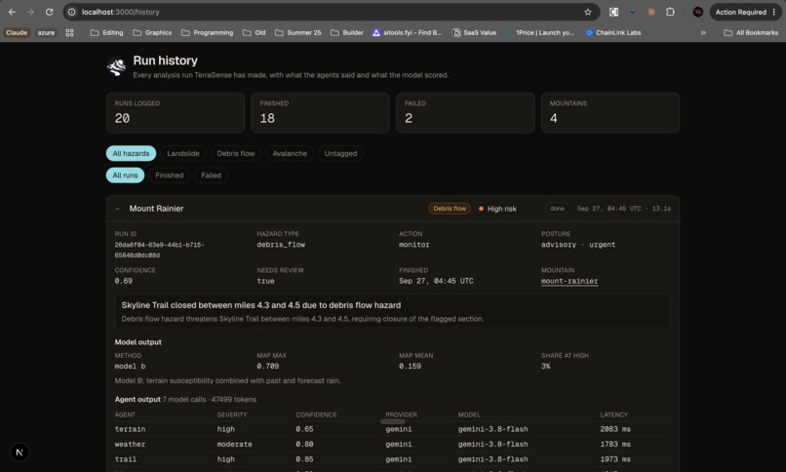Viewport: 786px width, 472px height.
Task: Show only Finished runs
Action: pyautogui.click(x=169, y=176)
